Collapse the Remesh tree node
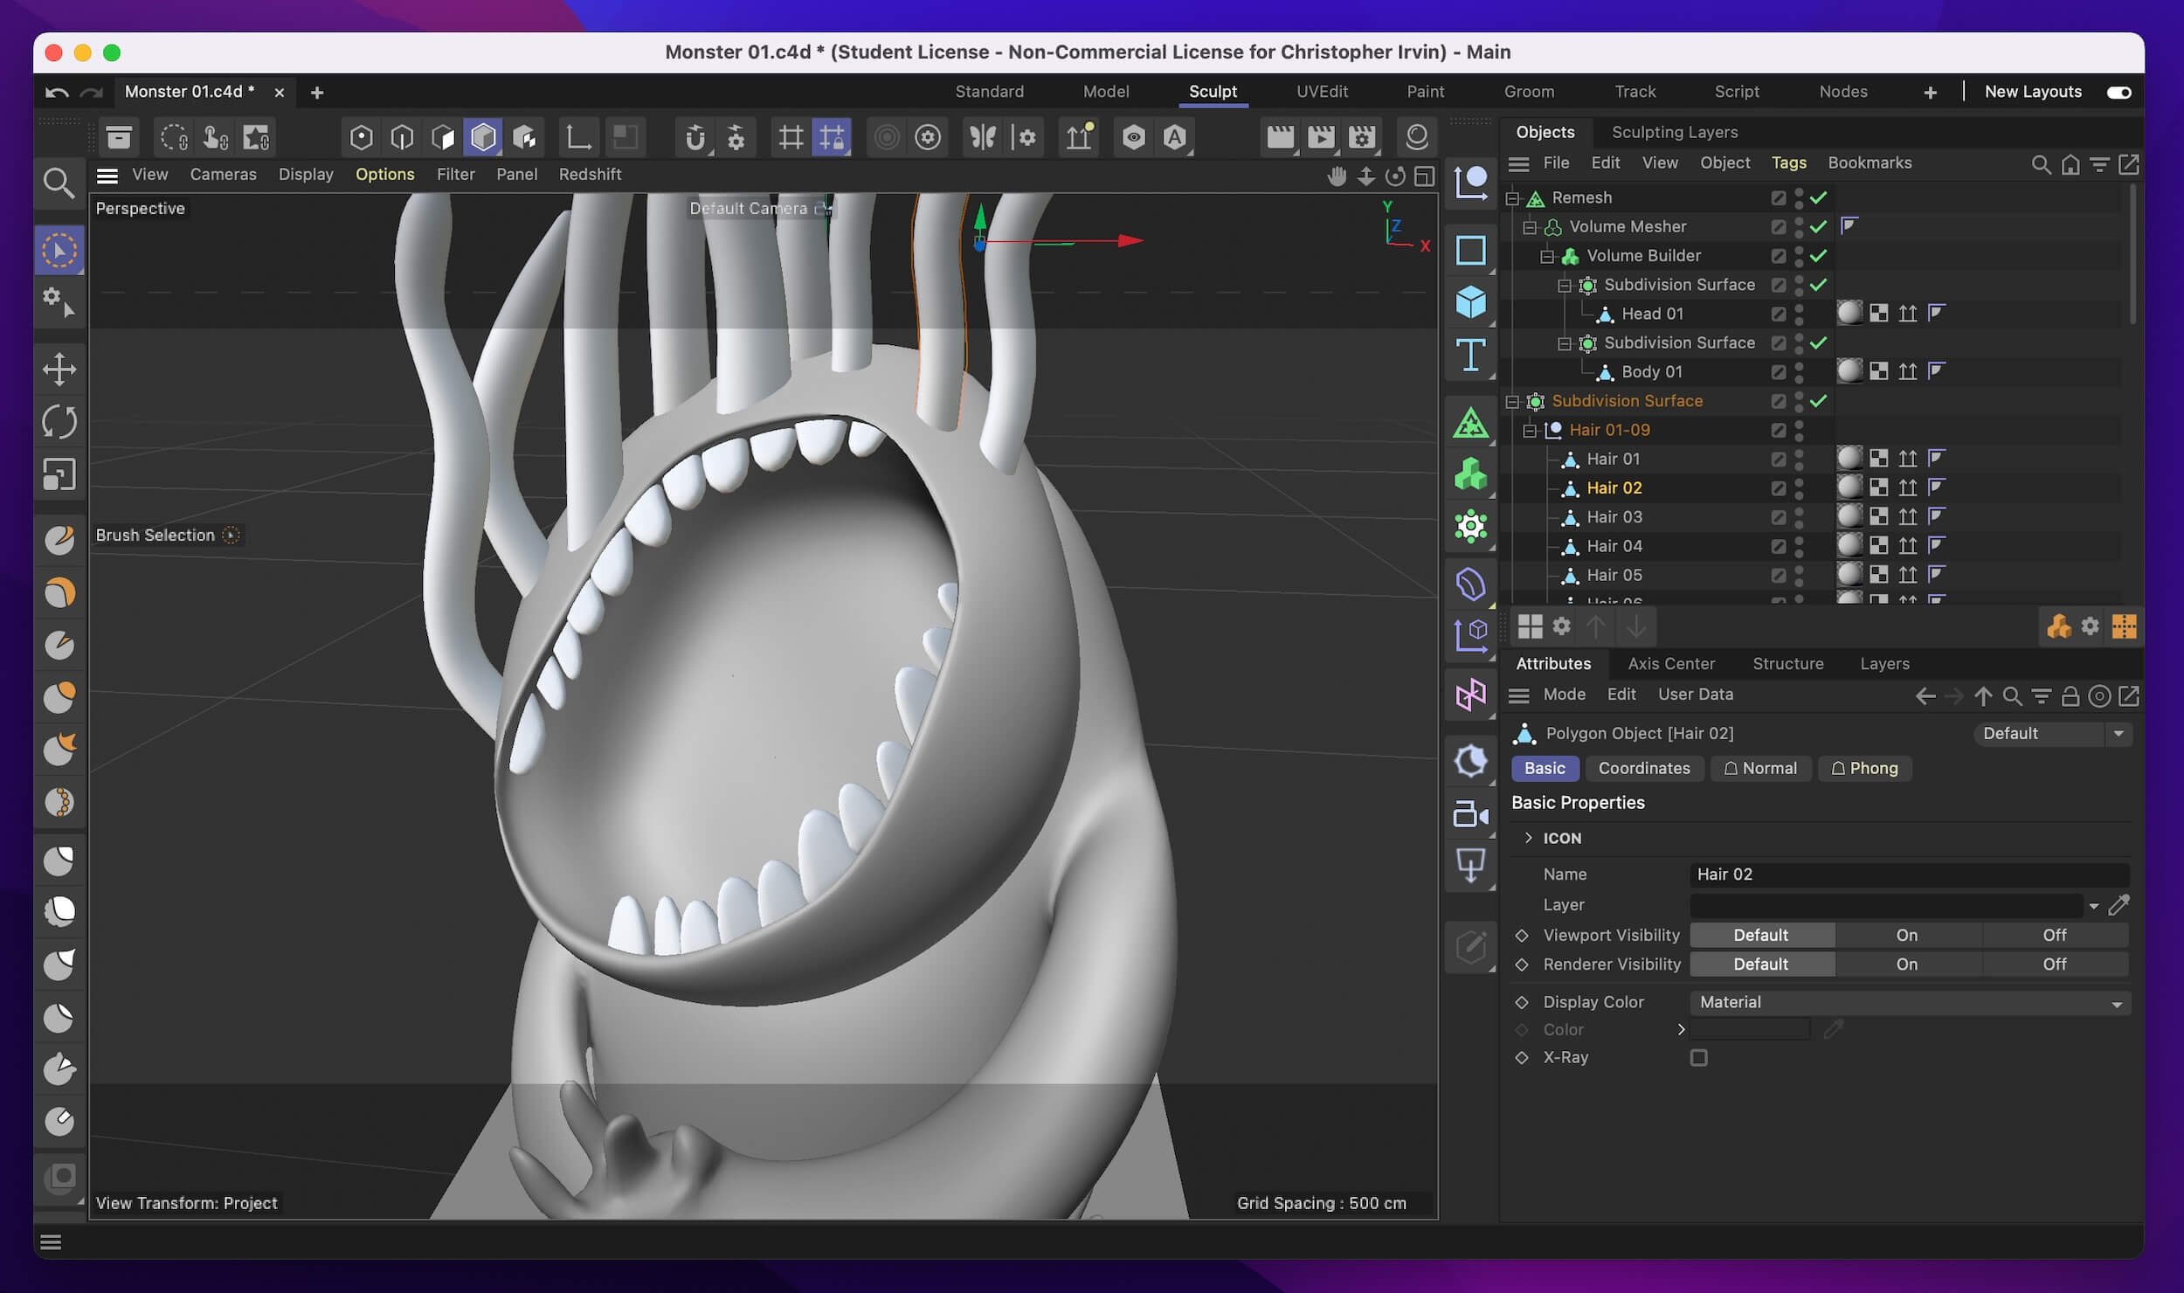This screenshot has width=2184, height=1293. [x=1512, y=199]
